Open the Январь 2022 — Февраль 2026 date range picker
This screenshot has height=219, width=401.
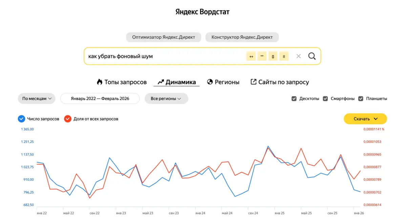[100, 98]
